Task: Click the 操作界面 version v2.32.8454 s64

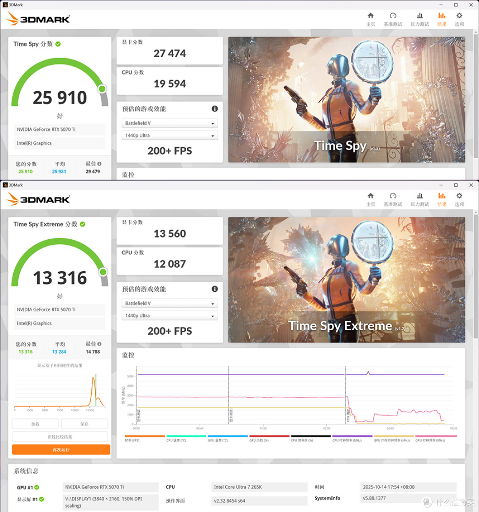Action: point(259,501)
